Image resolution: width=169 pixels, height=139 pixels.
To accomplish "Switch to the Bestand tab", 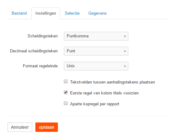I will [x=19, y=13].
